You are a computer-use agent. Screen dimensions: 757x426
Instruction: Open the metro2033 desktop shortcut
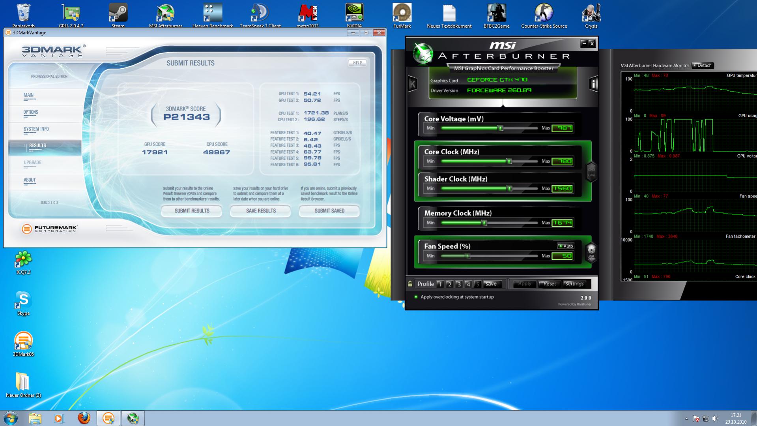click(x=307, y=15)
